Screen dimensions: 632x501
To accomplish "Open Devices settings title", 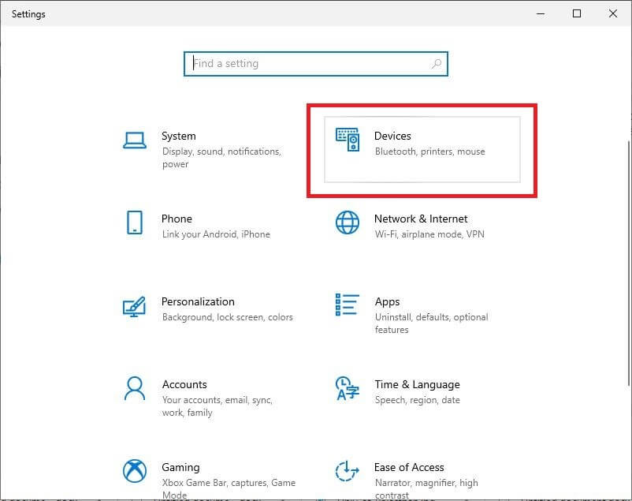I will pyautogui.click(x=392, y=136).
